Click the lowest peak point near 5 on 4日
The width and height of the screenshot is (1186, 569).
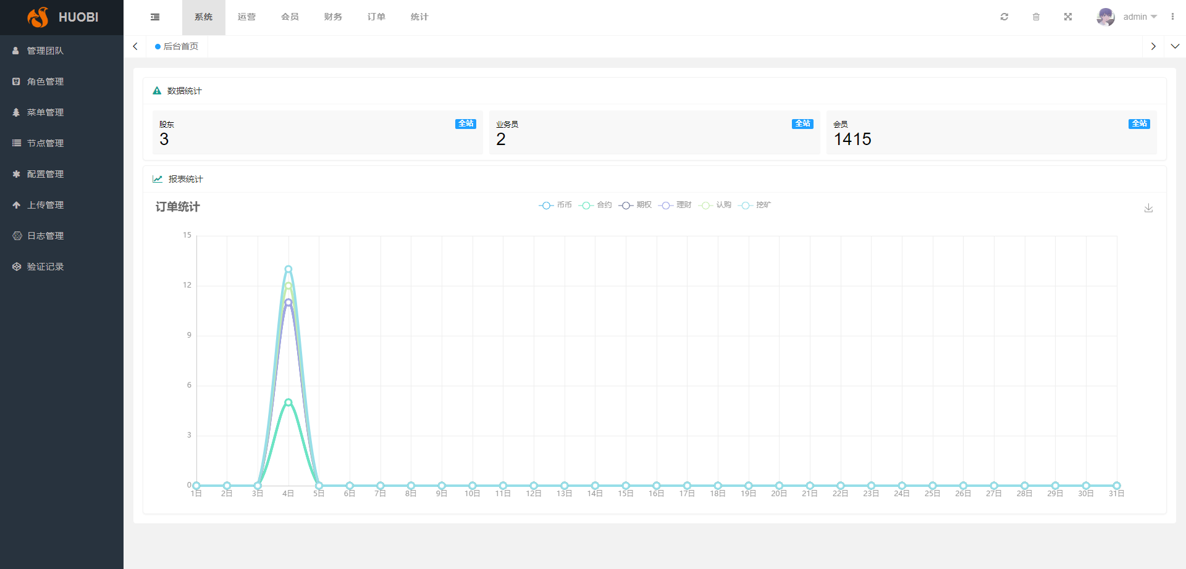point(288,402)
